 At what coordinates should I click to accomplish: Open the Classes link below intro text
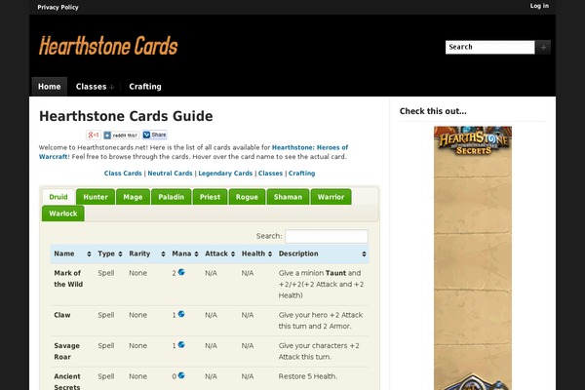pos(270,174)
